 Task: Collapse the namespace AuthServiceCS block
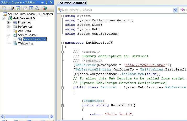[62, 43]
